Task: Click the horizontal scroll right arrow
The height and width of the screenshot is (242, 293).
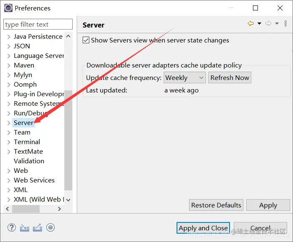Action: pyautogui.click(x=59, y=209)
